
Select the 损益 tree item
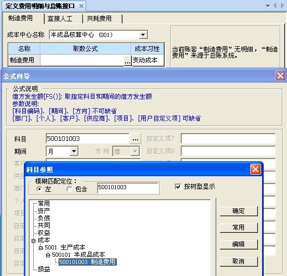44,269
